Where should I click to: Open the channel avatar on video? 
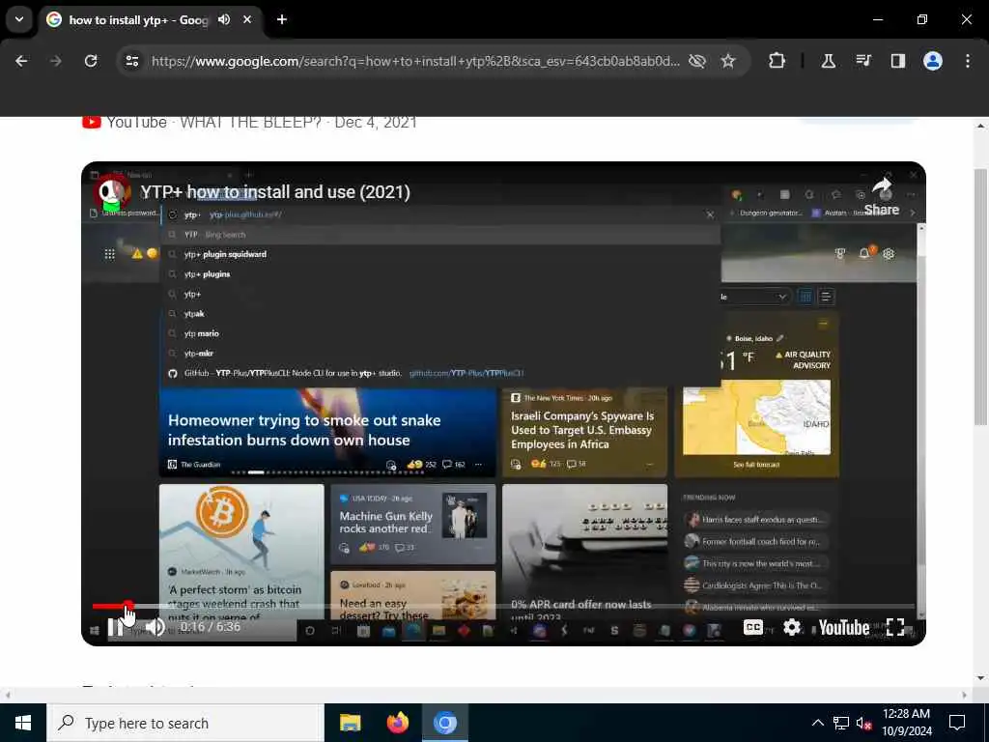coord(112,192)
